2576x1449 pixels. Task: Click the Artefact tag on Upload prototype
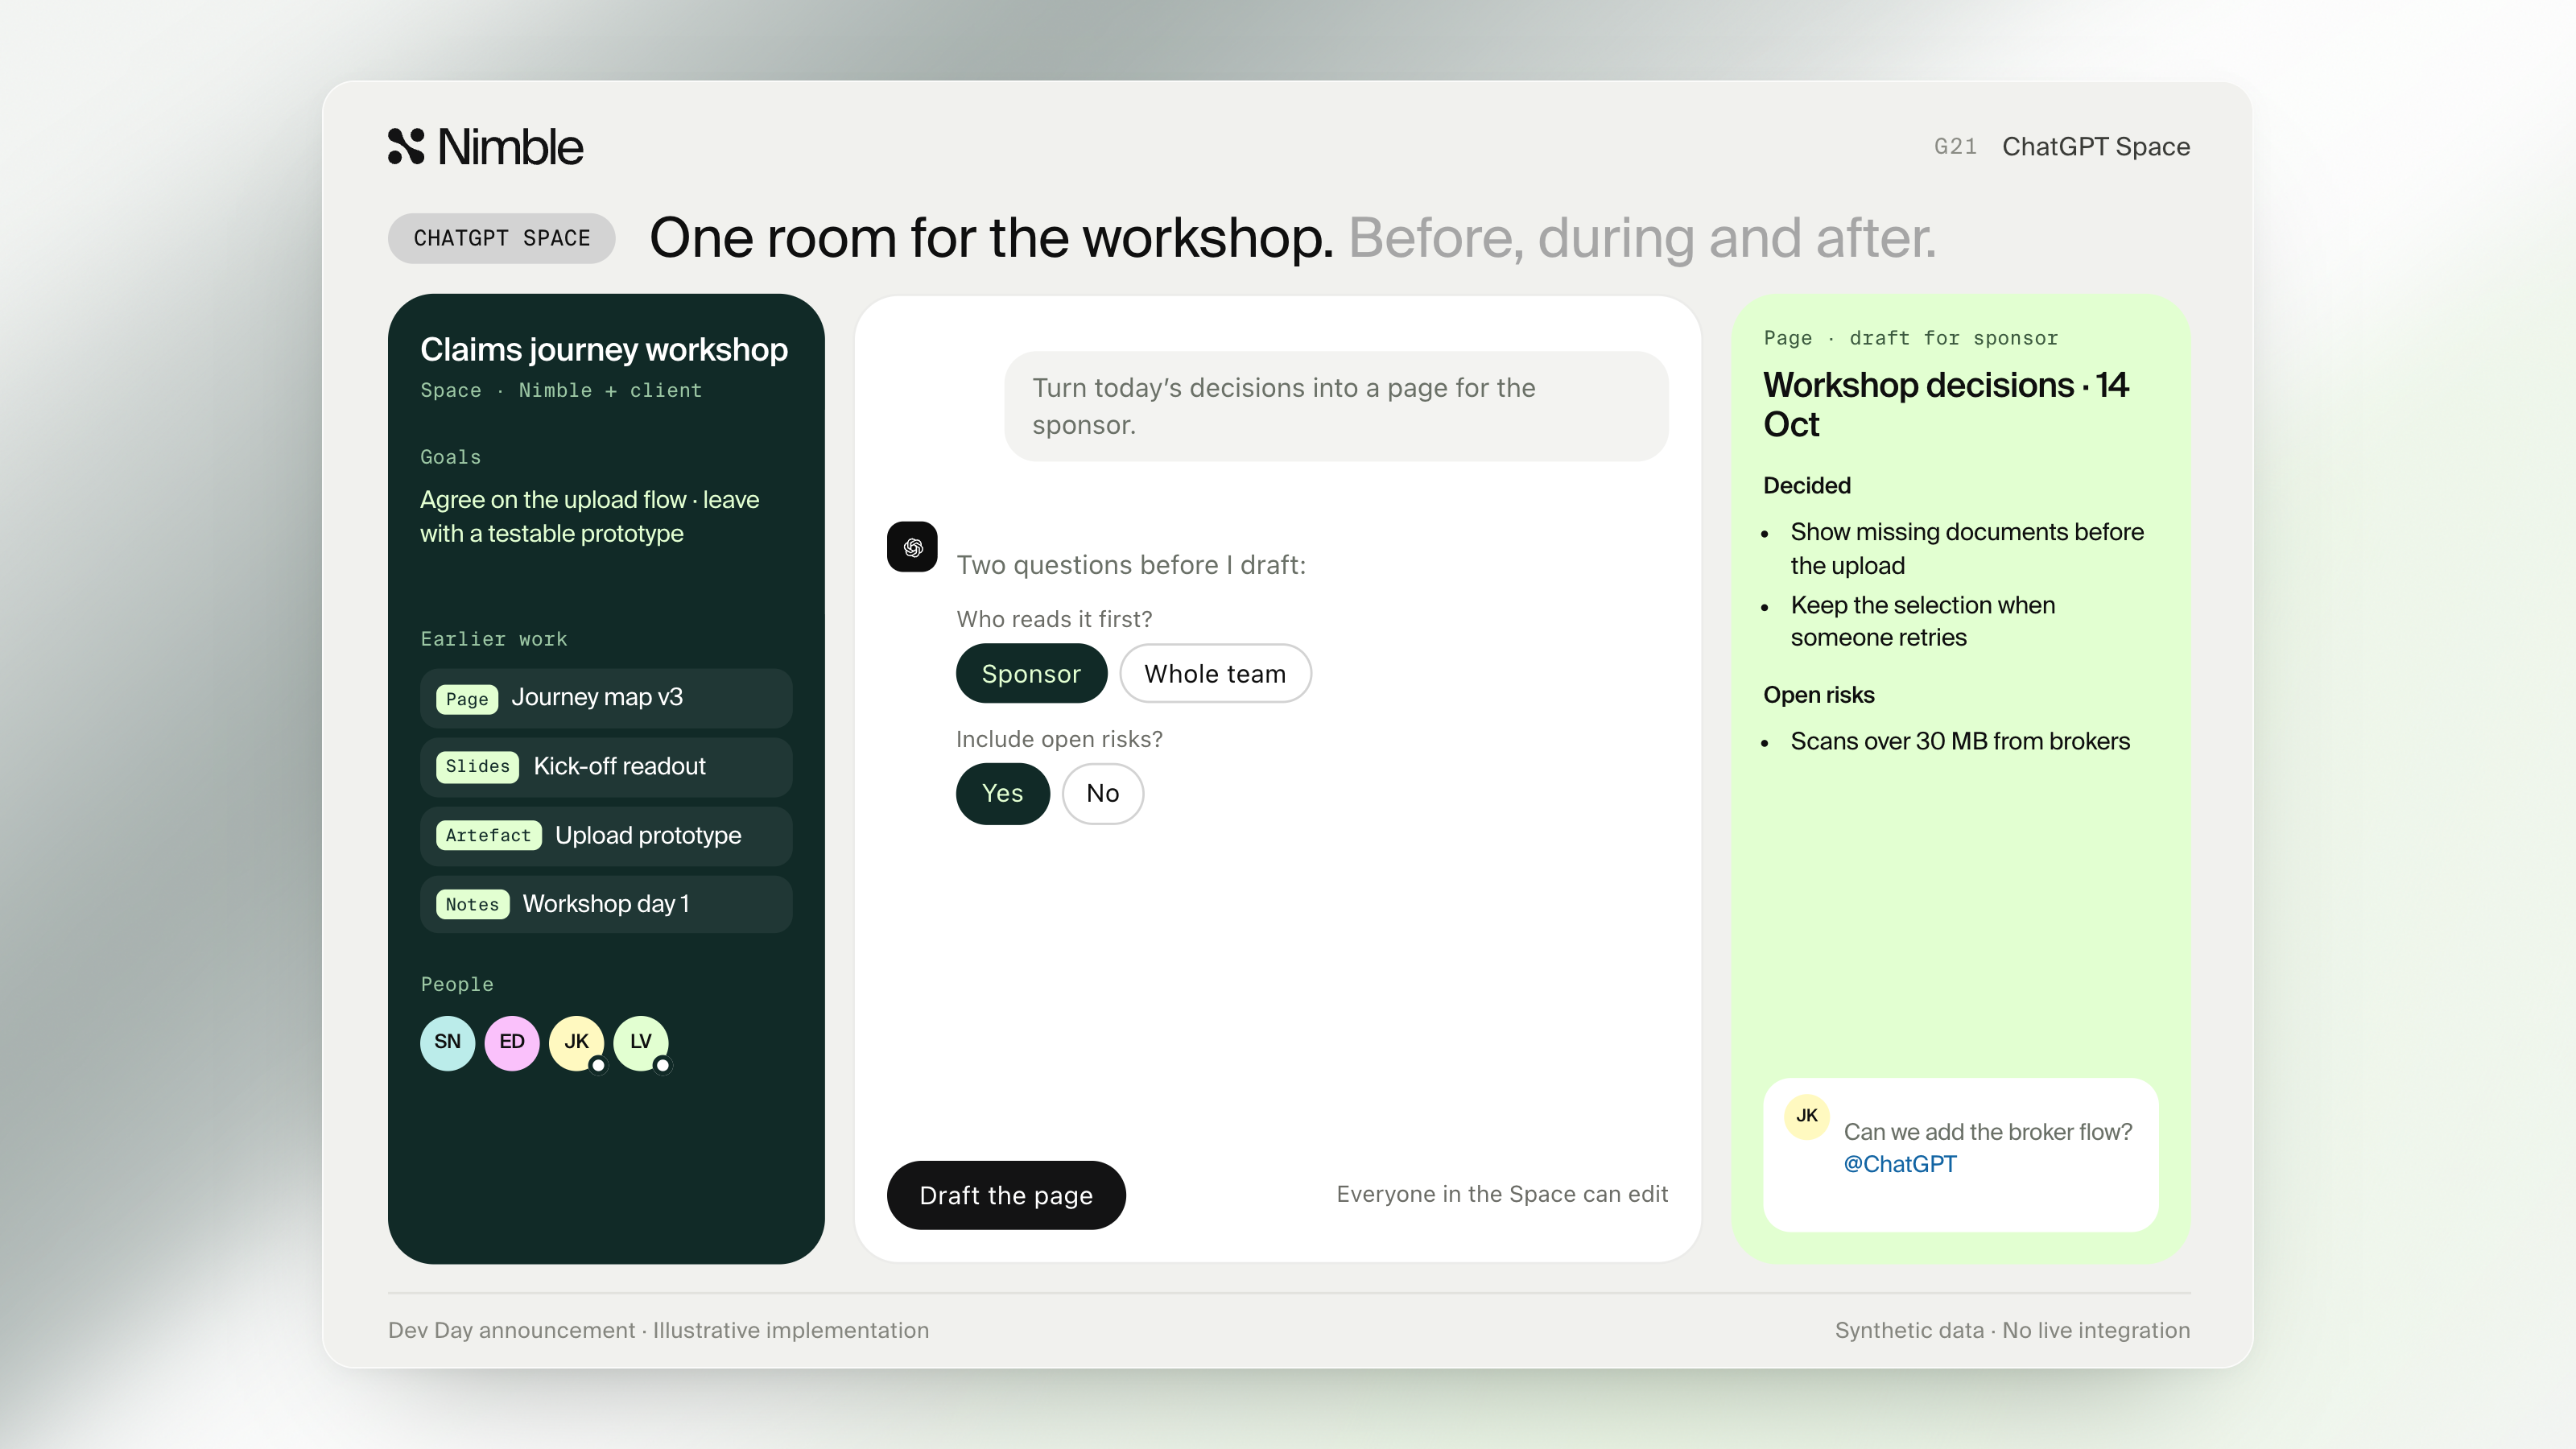489,836
